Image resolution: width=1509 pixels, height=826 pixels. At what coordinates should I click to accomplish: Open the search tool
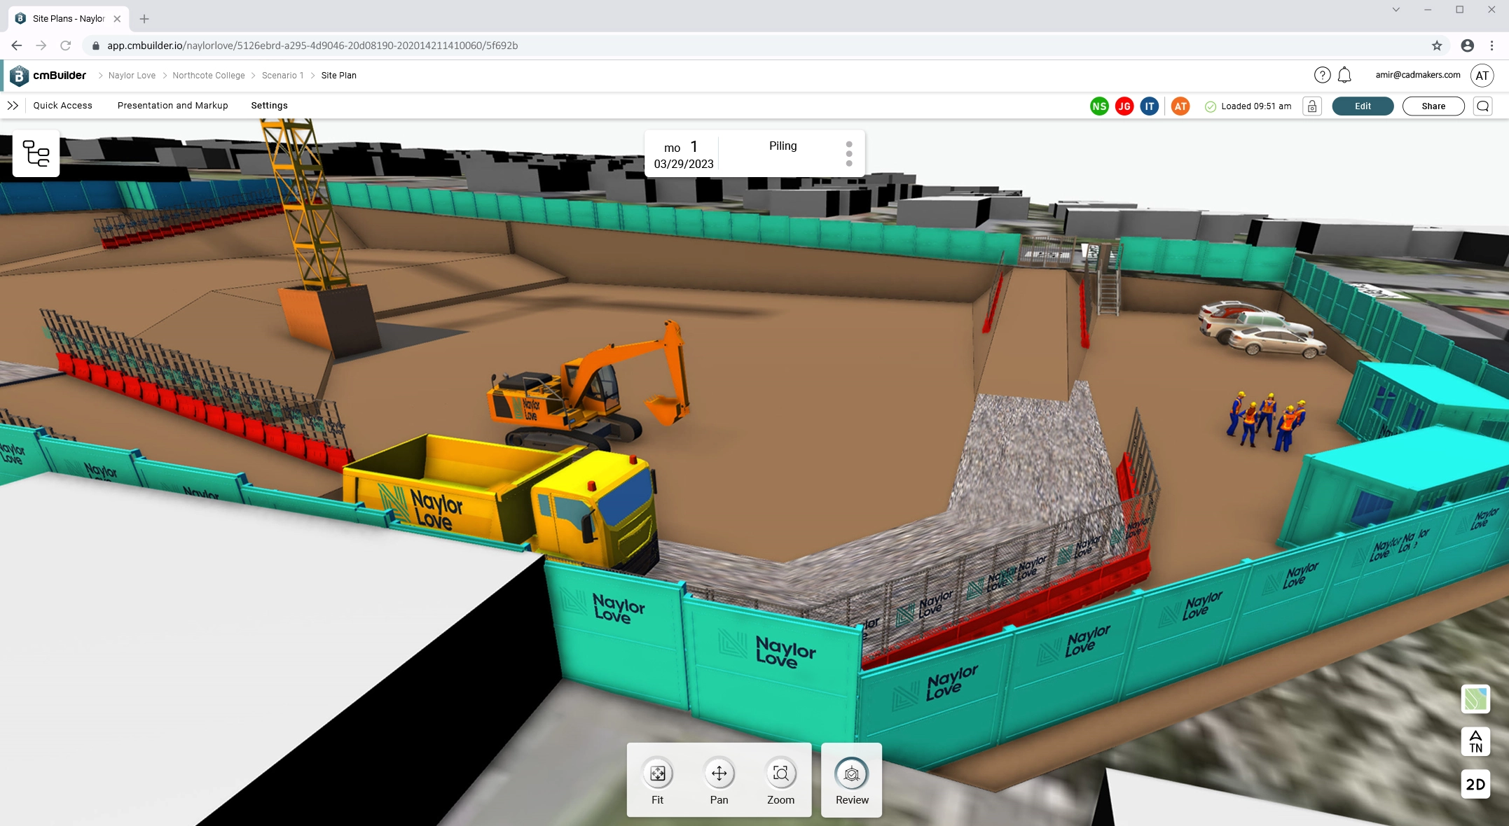pyautogui.click(x=1483, y=106)
